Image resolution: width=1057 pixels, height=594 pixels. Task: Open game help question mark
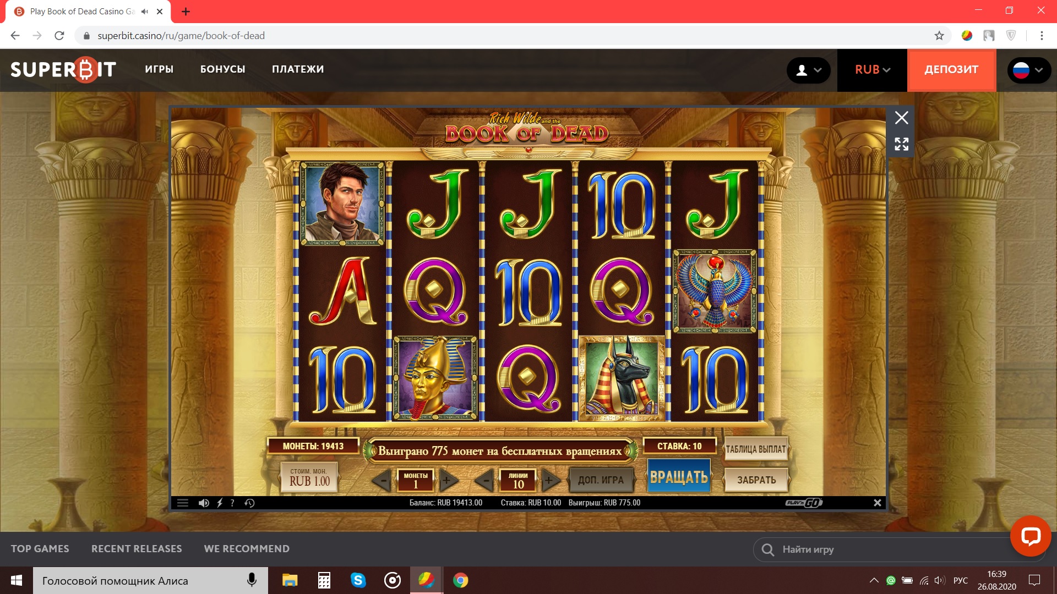coord(232,503)
